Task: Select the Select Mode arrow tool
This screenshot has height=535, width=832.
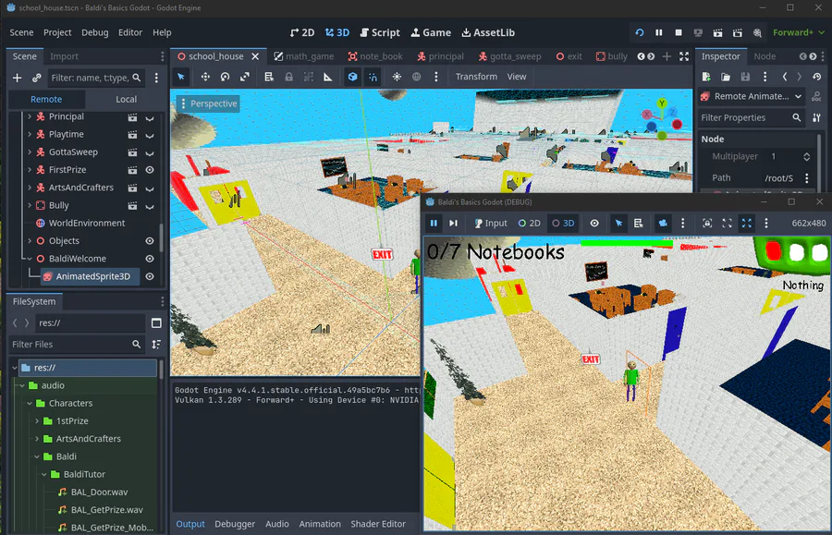Action: pos(181,77)
